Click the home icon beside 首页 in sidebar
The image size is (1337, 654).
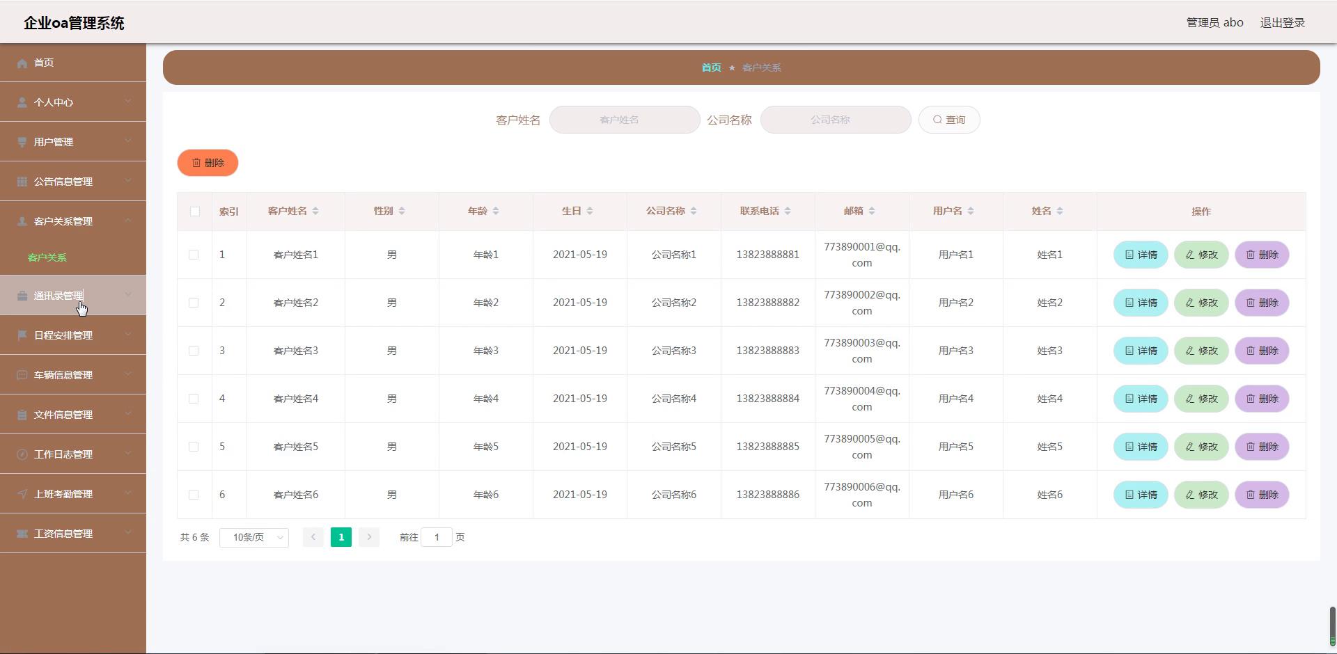(22, 63)
